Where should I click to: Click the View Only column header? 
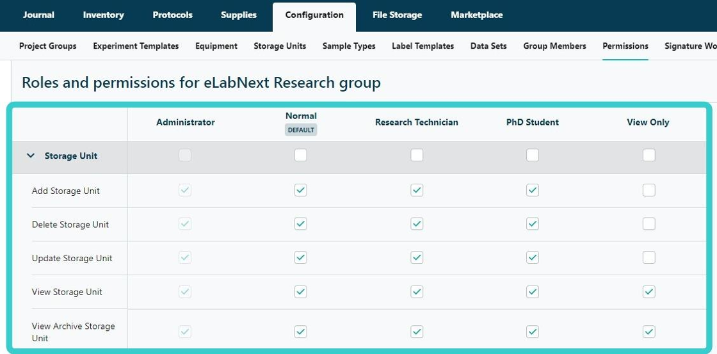[648, 122]
